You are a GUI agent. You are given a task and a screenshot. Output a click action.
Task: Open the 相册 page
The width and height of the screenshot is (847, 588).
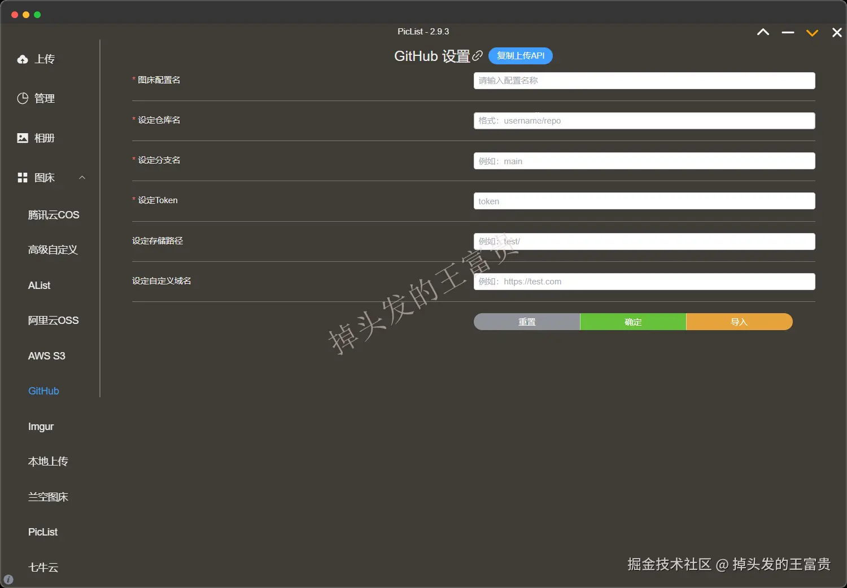(45, 138)
